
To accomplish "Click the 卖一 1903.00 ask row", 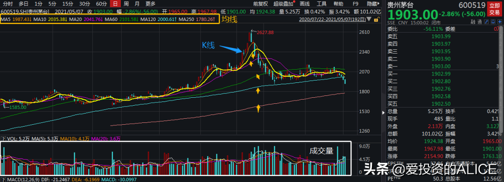I will (443, 66).
